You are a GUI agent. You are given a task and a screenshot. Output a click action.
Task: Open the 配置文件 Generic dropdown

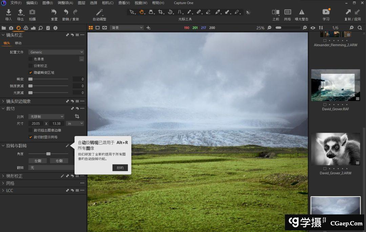(56, 52)
